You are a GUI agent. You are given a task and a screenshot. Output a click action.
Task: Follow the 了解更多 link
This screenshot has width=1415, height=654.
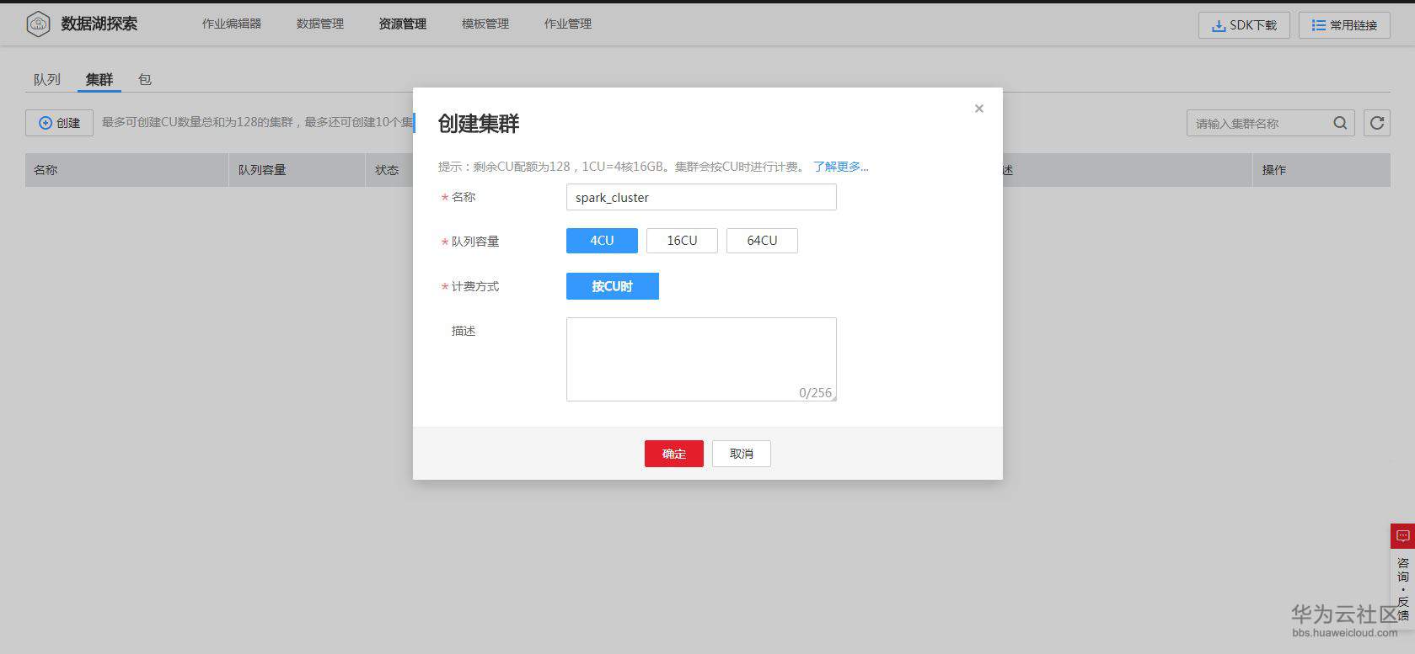(x=841, y=167)
